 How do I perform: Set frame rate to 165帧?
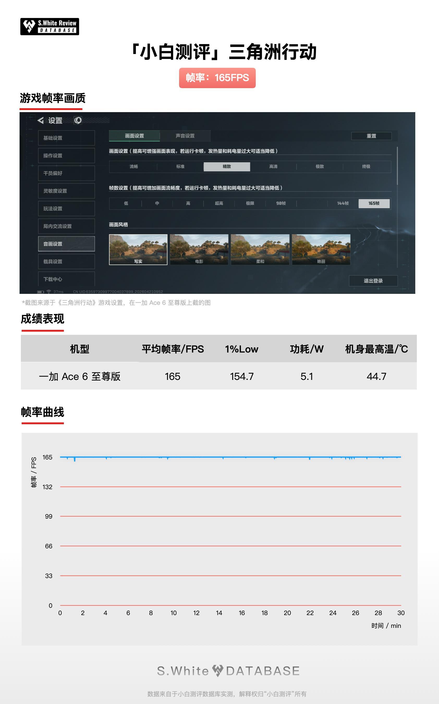[x=374, y=203]
